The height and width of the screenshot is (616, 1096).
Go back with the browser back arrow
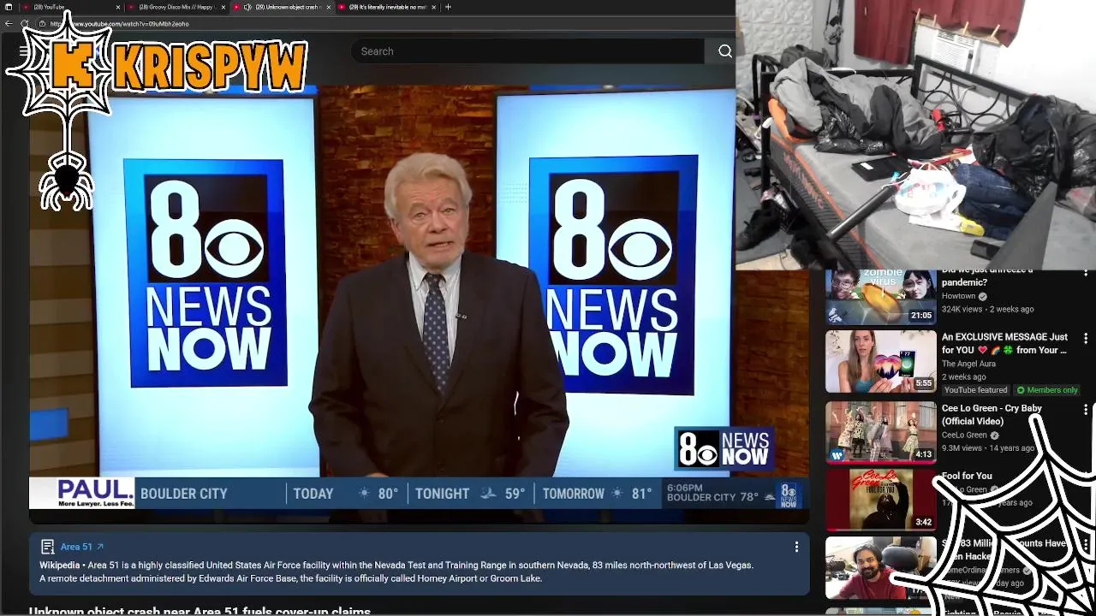click(x=8, y=24)
